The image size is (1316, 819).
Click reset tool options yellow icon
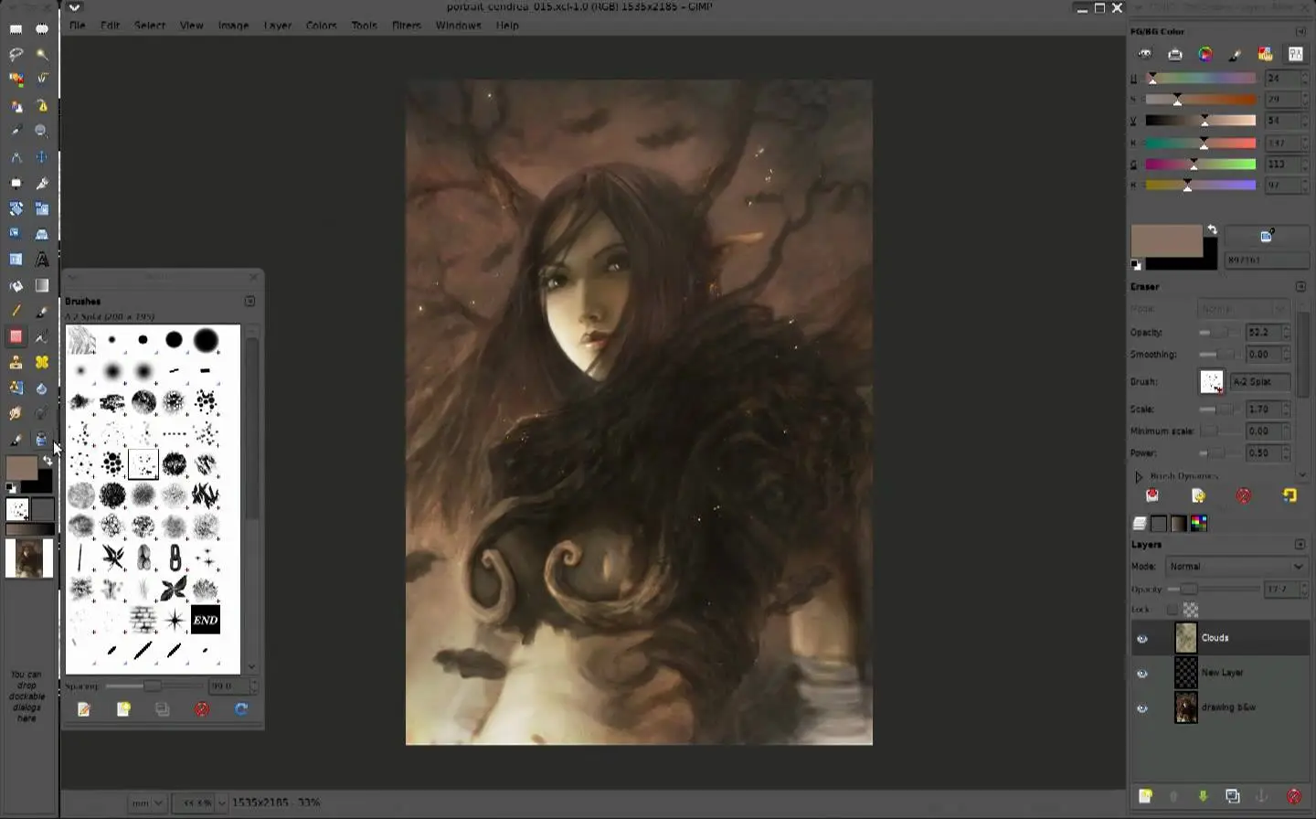1289,495
